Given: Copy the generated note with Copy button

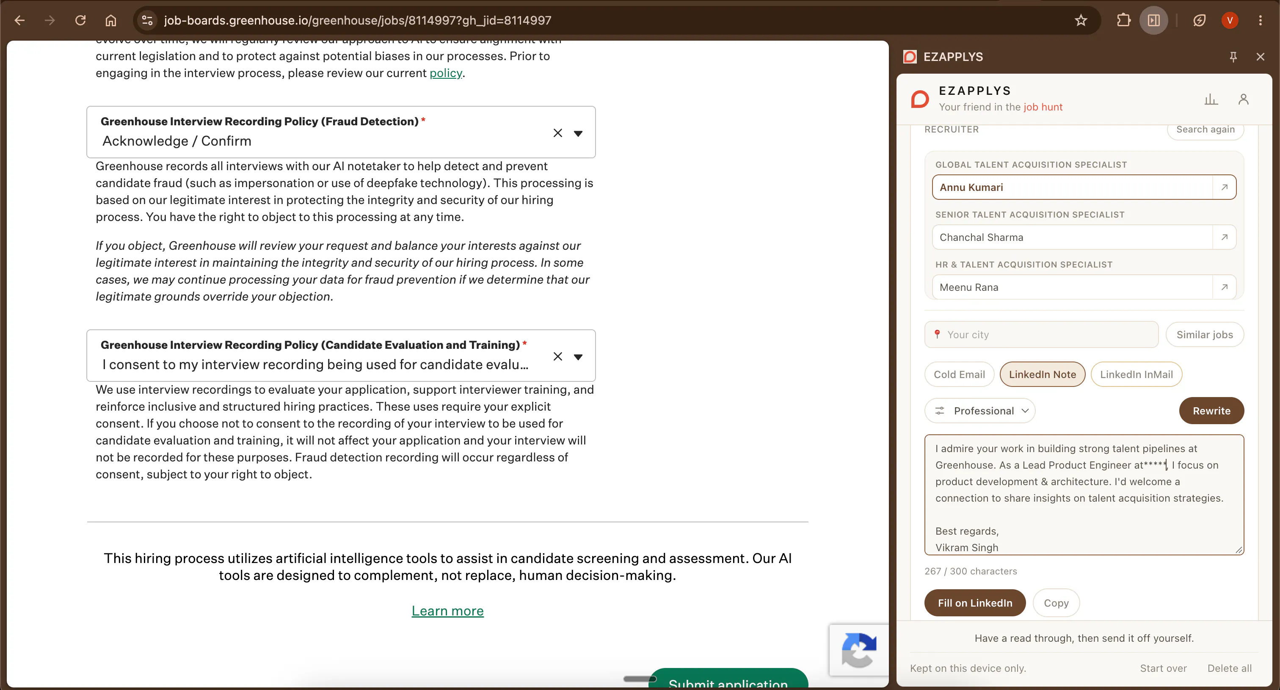Looking at the screenshot, I should coord(1056,603).
